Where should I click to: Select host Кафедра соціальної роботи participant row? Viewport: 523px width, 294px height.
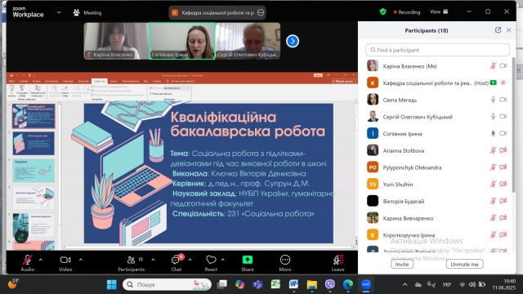coord(437,82)
